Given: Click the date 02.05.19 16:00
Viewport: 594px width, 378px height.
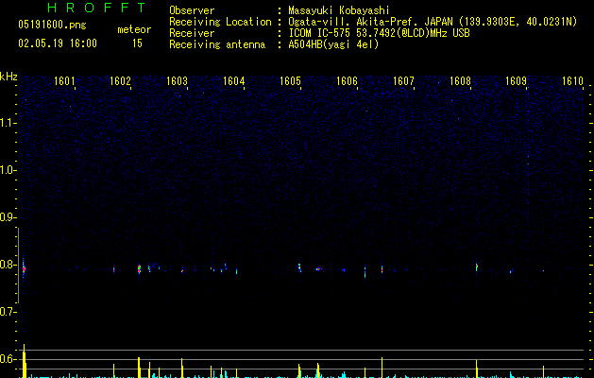Looking at the screenshot, I should coord(58,43).
